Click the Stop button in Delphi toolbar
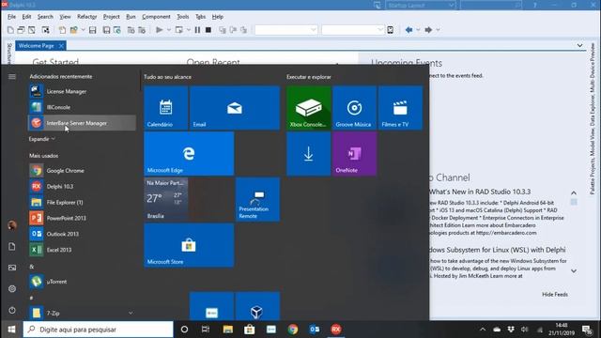Screen dimensions: 601x338 pos(208,30)
